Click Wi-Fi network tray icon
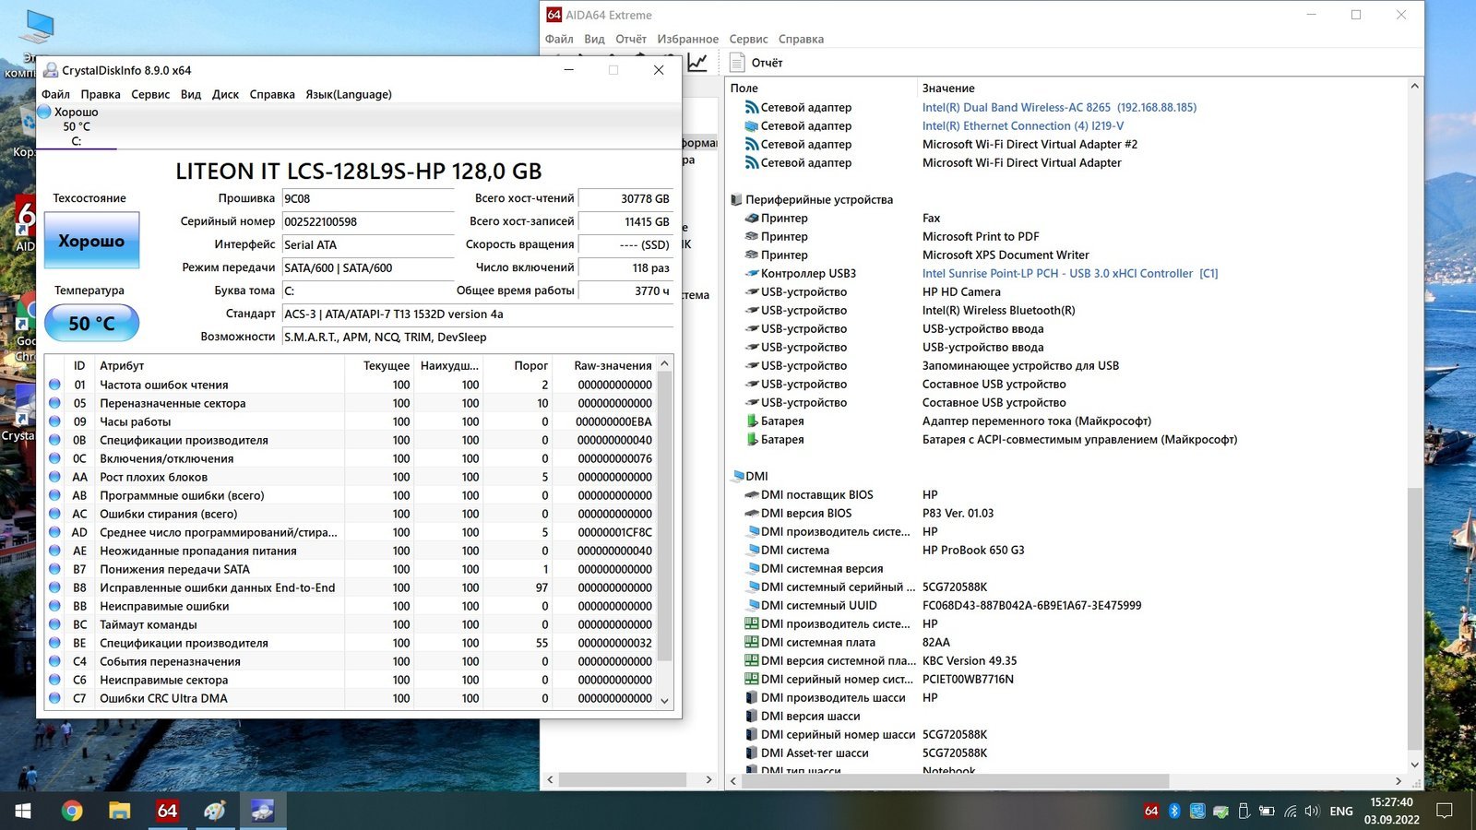 (x=1290, y=811)
